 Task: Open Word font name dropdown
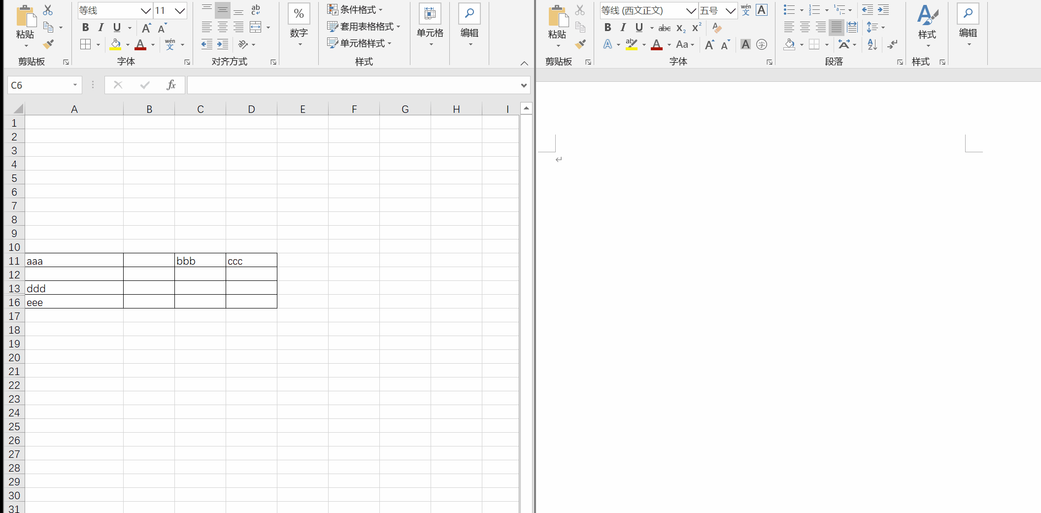[691, 10]
